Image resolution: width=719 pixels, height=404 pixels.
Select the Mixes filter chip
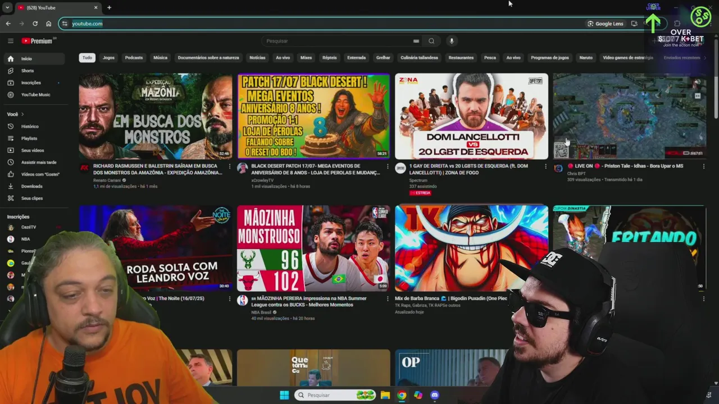coord(306,57)
